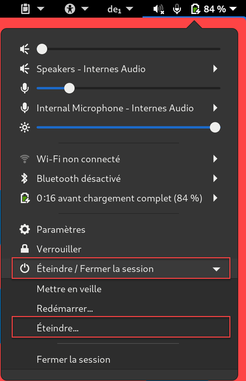This screenshot has height=381, width=246.
Task: Click Éteindre… to shut down
Action: click(58, 328)
